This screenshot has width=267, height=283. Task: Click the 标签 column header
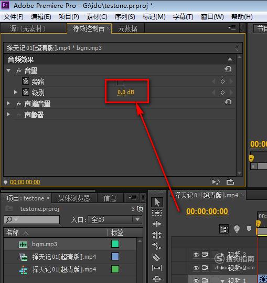click(x=117, y=233)
